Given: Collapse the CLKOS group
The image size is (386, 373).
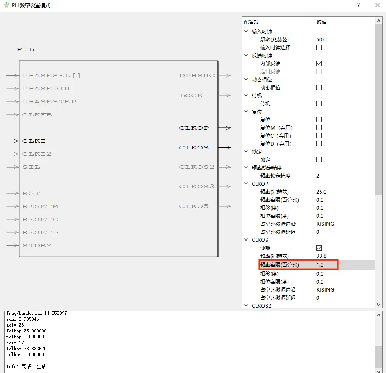Looking at the screenshot, I should (x=246, y=240).
